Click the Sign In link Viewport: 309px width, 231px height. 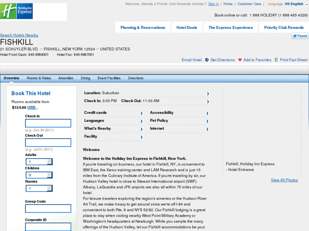click(x=213, y=4)
